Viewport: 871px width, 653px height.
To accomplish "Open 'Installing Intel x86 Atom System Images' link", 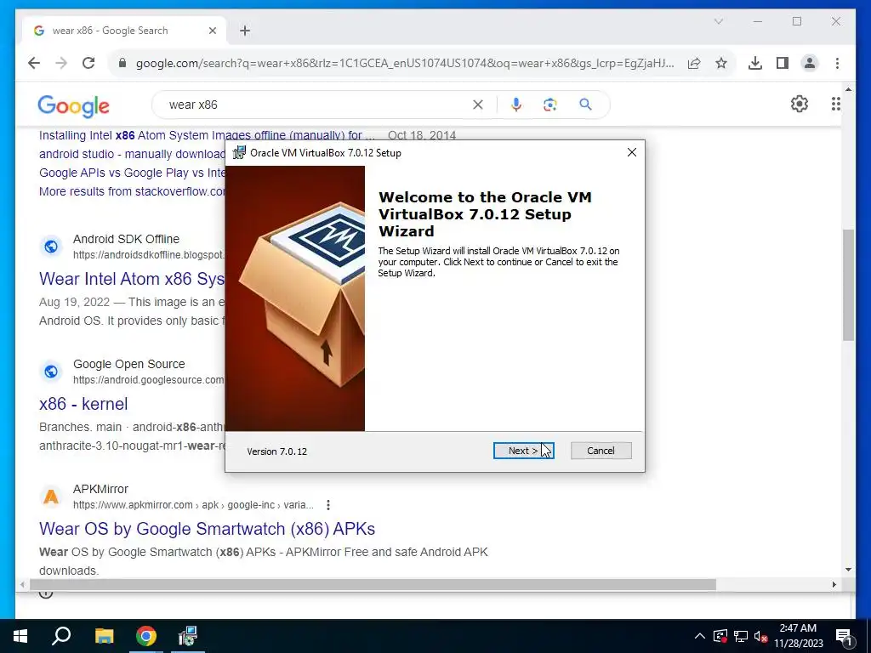I will point(207,135).
